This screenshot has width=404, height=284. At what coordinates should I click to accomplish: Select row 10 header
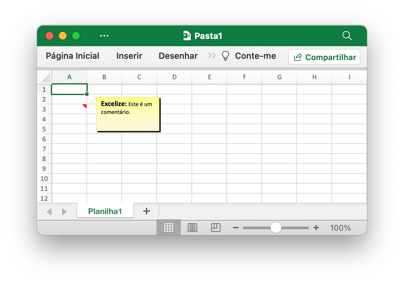pyautogui.click(x=44, y=178)
